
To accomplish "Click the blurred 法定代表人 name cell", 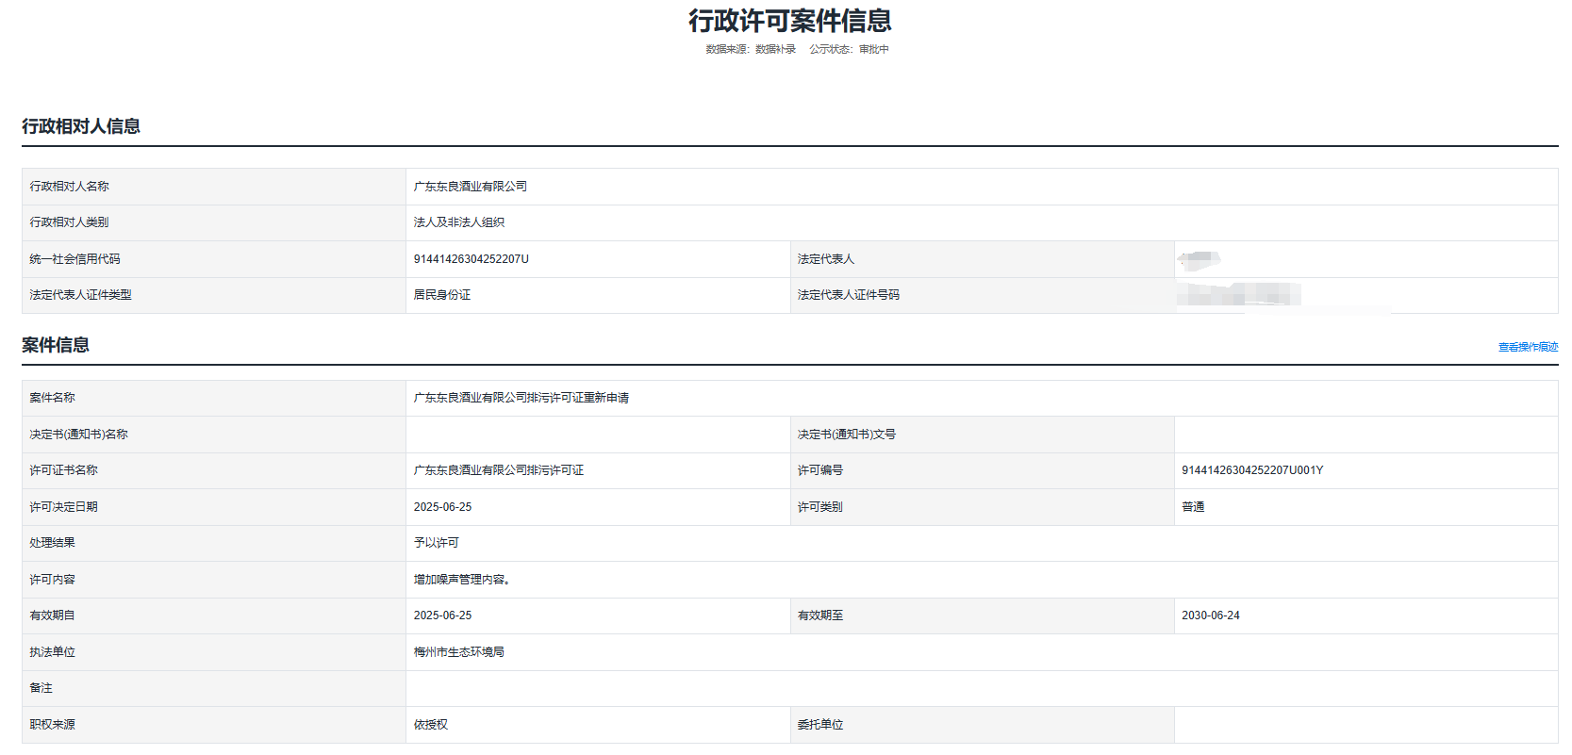I will [x=1200, y=259].
